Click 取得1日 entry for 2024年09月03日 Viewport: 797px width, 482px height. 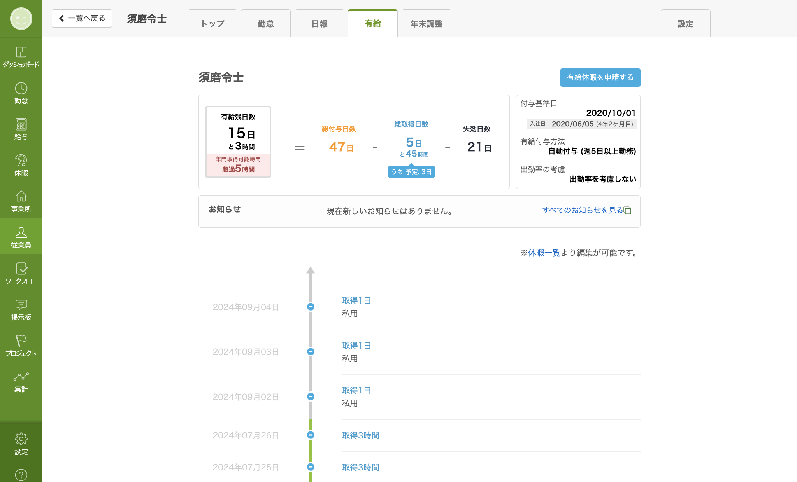pos(356,346)
